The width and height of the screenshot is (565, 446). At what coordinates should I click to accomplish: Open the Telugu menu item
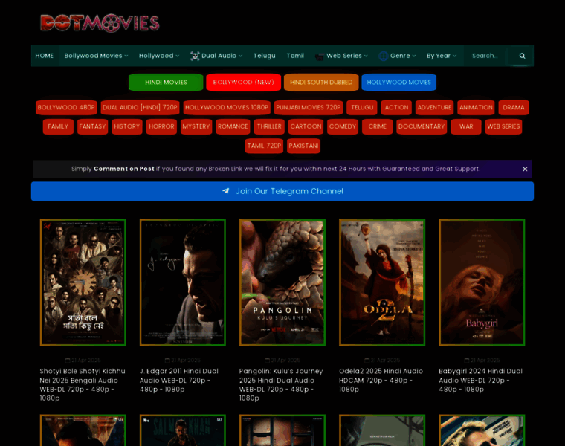264,56
